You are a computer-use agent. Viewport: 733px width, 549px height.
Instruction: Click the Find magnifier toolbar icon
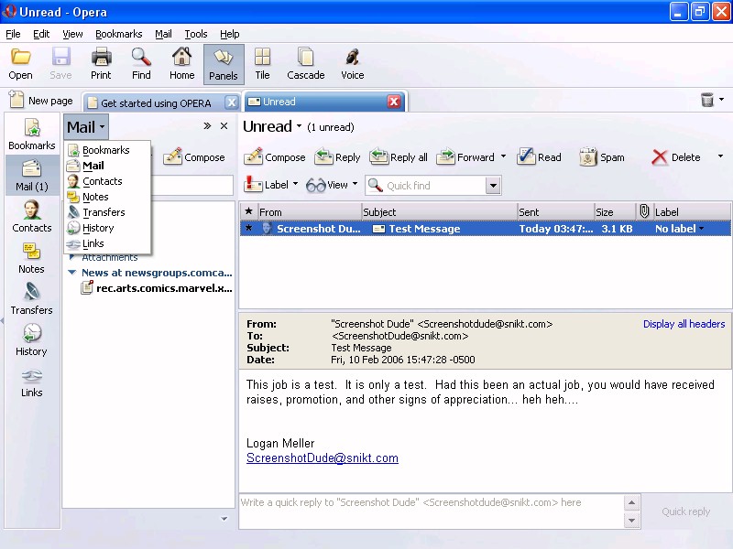(141, 64)
